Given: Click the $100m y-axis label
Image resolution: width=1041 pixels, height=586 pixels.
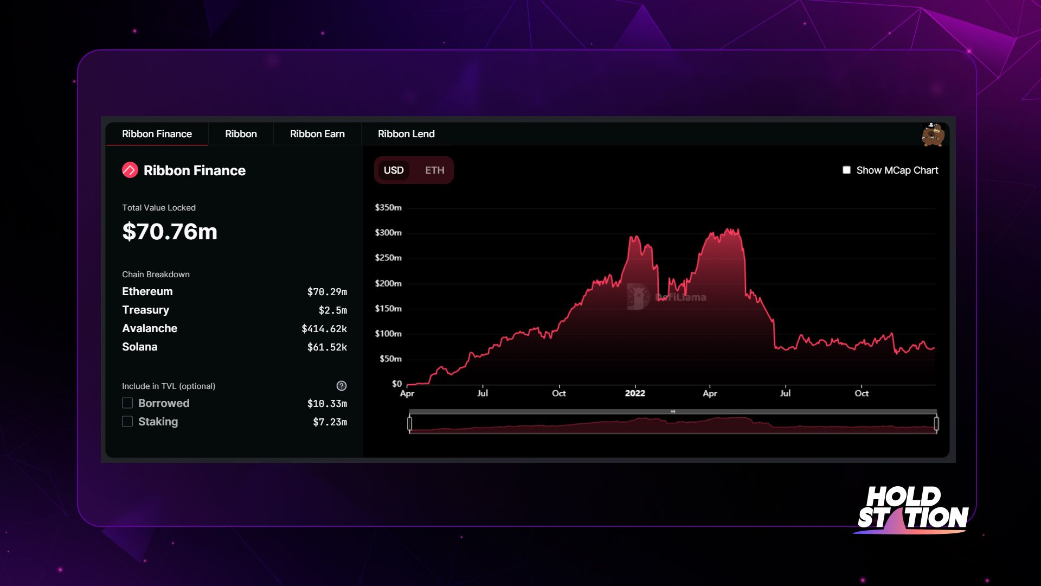Looking at the screenshot, I should (388, 334).
